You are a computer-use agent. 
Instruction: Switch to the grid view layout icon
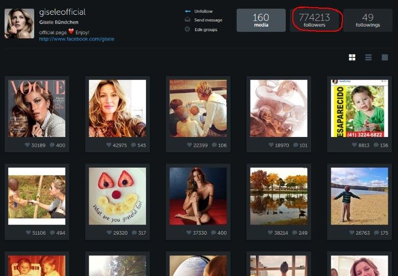[352, 58]
